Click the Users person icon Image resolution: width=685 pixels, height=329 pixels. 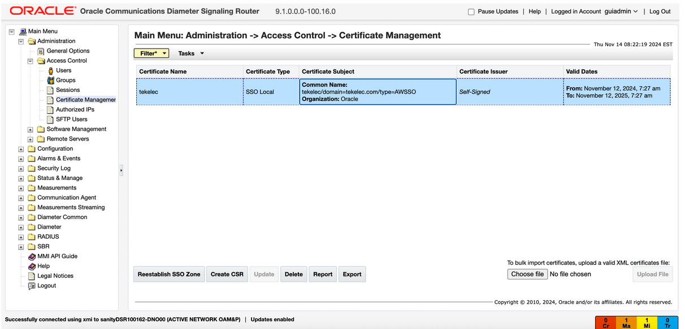point(51,71)
